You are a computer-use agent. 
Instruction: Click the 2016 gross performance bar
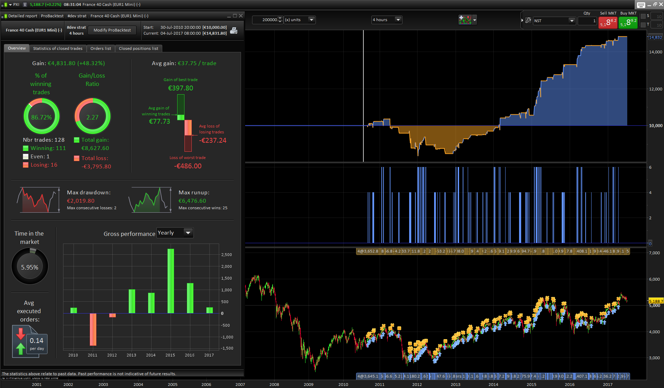pos(190,298)
